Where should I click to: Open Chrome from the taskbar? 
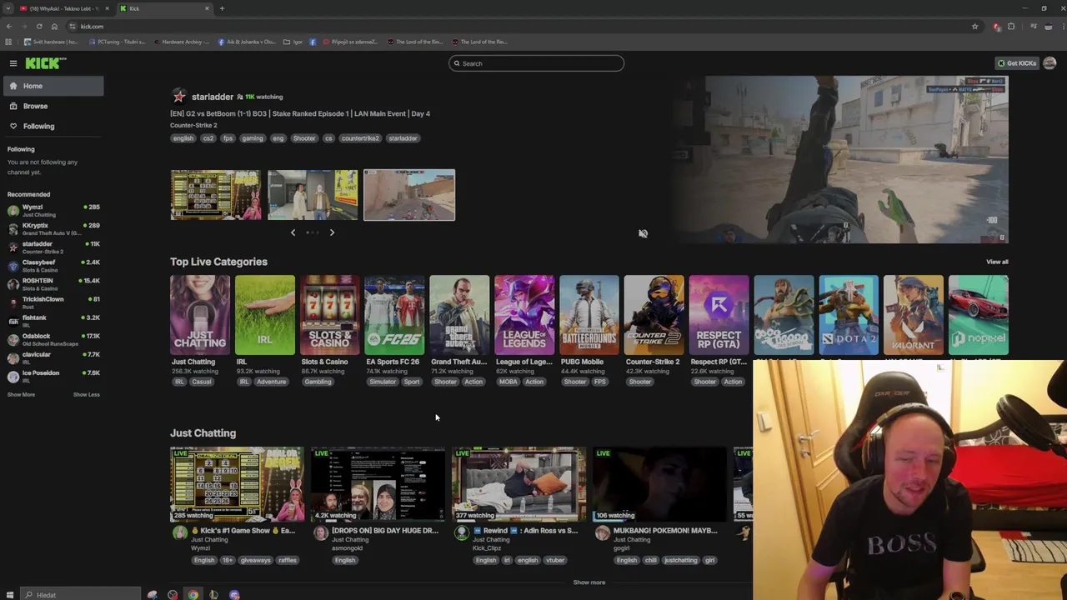(193, 594)
